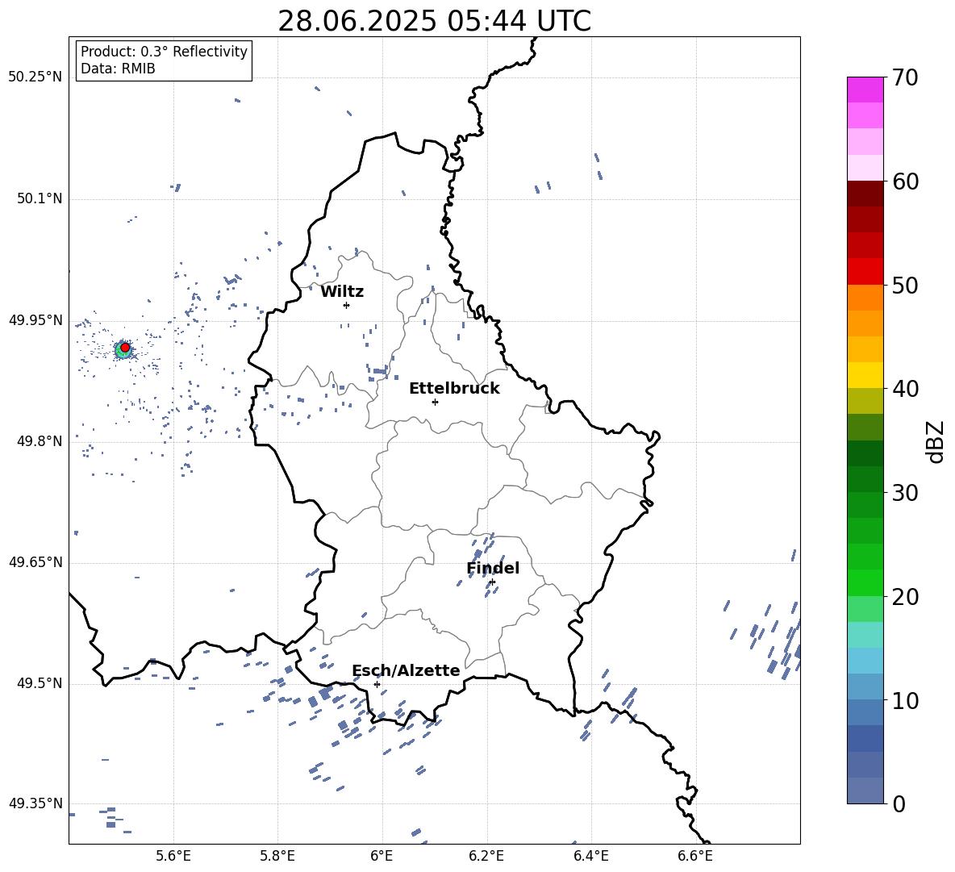The width and height of the screenshot is (955, 872).
Task: Click the 6°E longitude label
Action: (x=382, y=856)
